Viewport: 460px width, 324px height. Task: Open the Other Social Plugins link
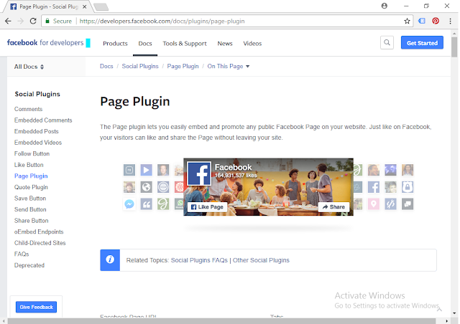pyautogui.click(x=261, y=260)
